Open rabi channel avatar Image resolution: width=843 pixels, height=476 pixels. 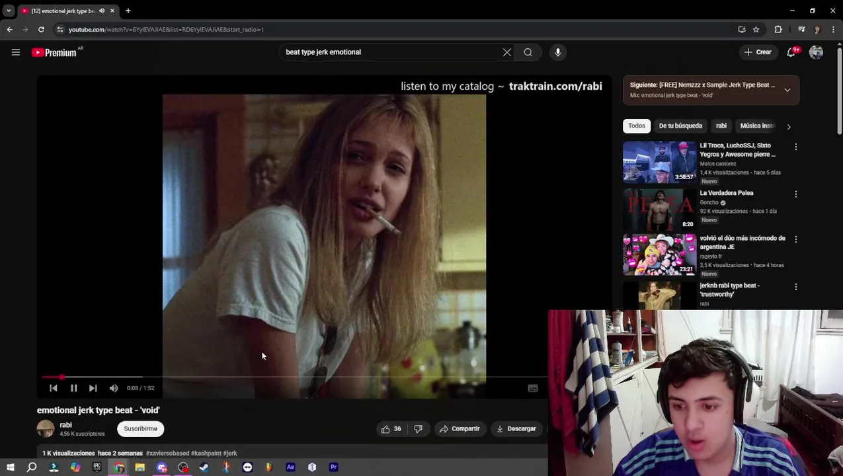click(46, 429)
